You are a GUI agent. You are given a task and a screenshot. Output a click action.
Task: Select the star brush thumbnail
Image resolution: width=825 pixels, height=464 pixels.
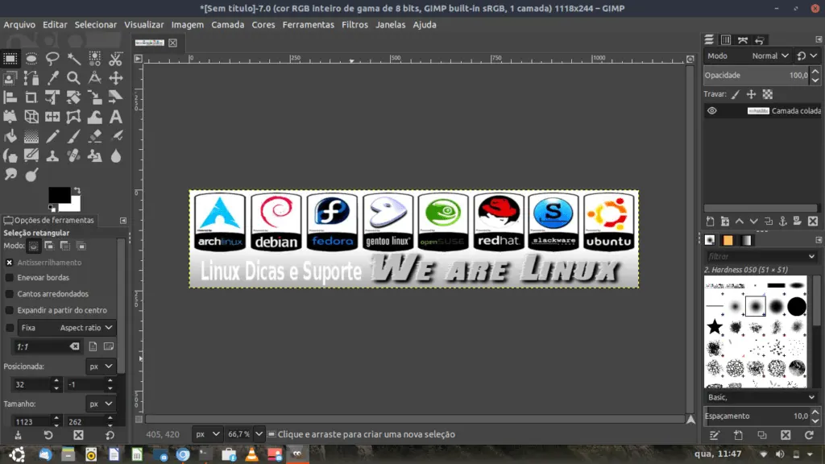click(715, 327)
